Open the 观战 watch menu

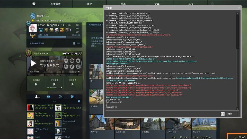pos(123,4)
